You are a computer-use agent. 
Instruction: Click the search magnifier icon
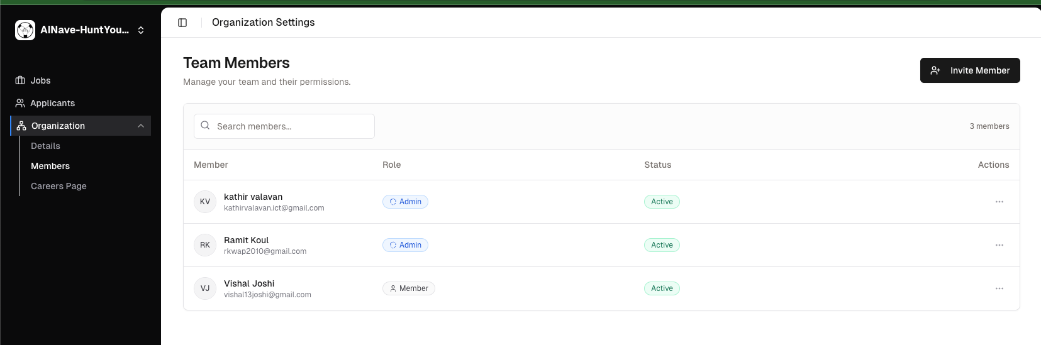pyautogui.click(x=205, y=126)
